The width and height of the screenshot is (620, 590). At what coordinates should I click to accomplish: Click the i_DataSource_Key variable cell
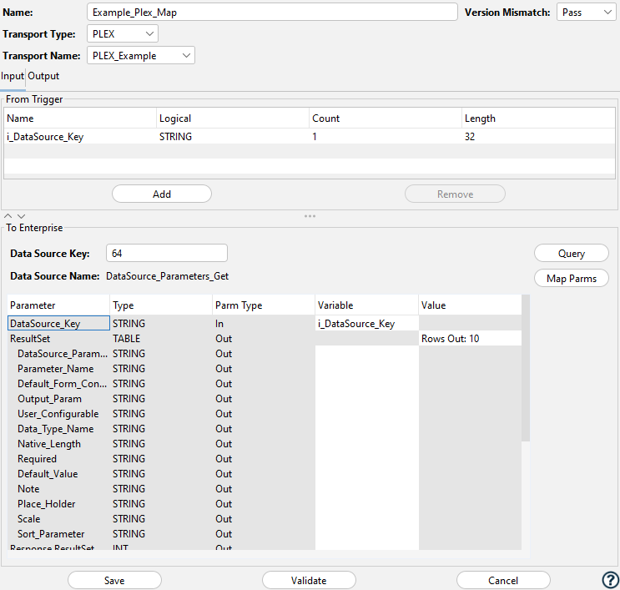pyautogui.click(x=366, y=323)
